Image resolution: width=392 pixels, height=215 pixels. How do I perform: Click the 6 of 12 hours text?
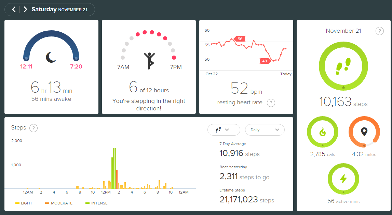coord(149,87)
